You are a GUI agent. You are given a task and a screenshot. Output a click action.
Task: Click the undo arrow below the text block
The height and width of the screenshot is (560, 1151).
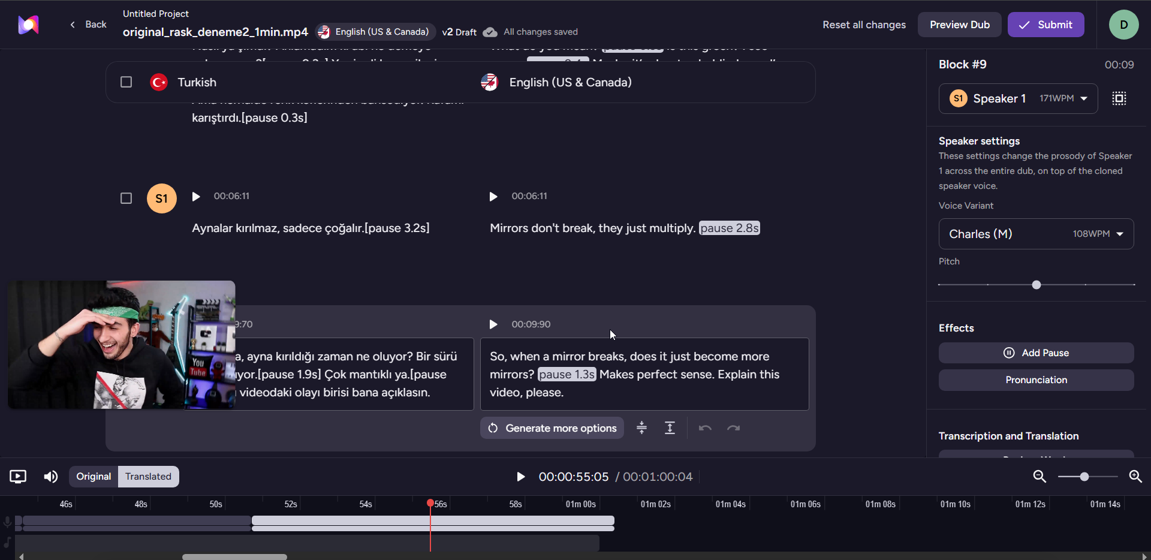[x=704, y=427]
